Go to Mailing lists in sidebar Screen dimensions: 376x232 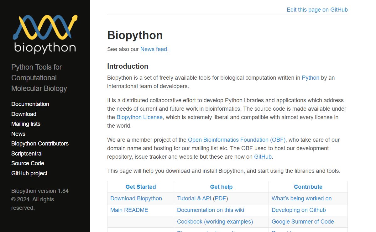(x=26, y=124)
